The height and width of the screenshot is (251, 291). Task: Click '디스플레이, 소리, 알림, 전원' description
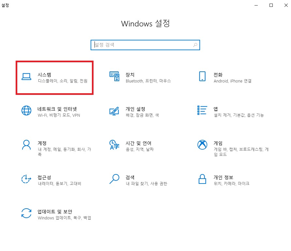coord(63,81)
